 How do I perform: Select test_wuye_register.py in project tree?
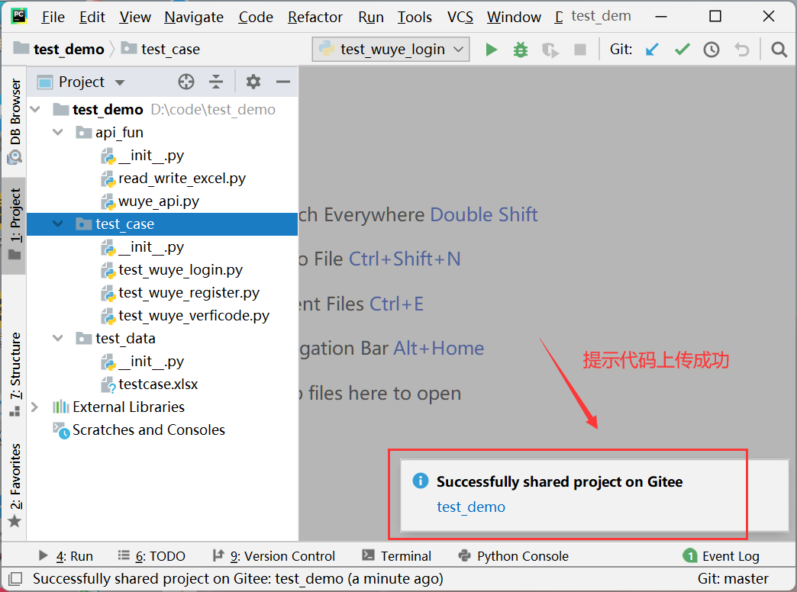point(189,293)
